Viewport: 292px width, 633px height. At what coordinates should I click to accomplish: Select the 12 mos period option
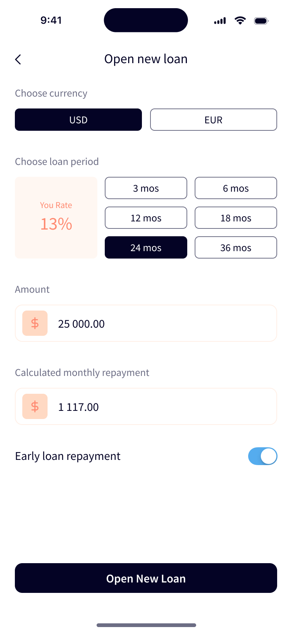tap(146, 218)
